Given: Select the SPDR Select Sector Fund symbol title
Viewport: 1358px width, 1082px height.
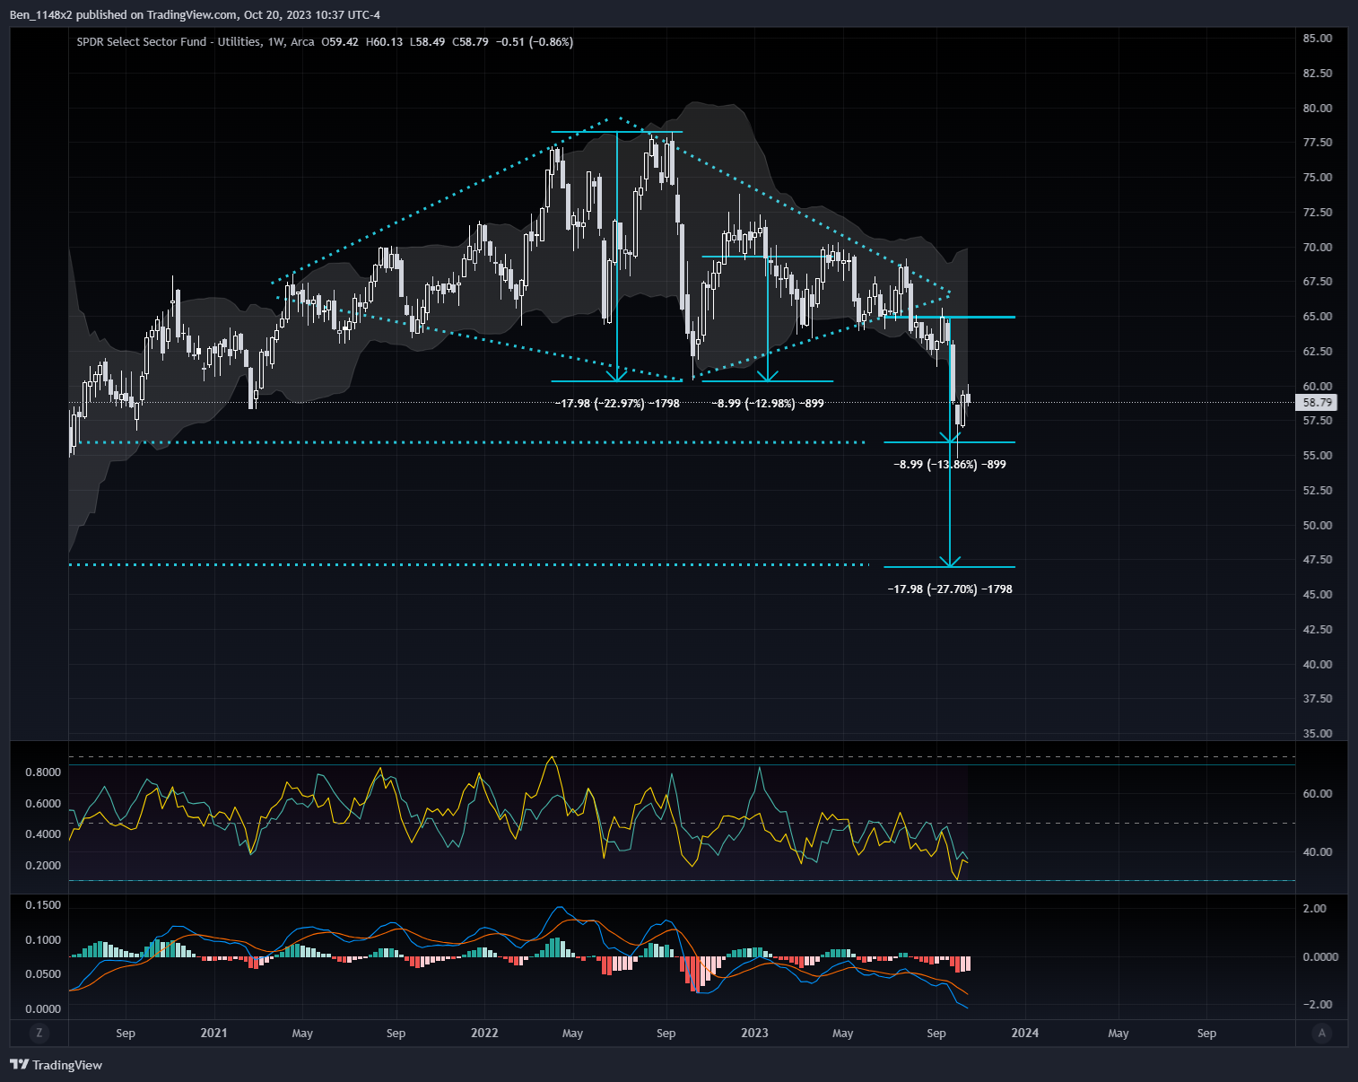Looking at the screenshot, I should point(170,41).
